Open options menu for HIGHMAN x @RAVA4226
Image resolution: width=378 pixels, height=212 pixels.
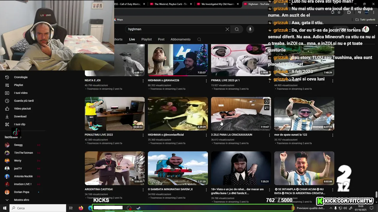(x=206, y=81)
